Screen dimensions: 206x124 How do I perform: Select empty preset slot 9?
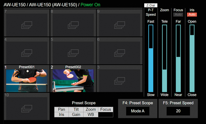[x=119, y=23]
